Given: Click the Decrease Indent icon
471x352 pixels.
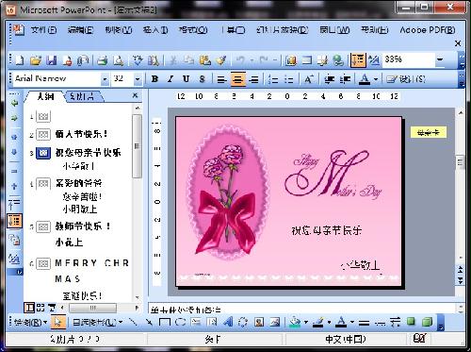Looking at the screenshot, I should pos(329,79).
